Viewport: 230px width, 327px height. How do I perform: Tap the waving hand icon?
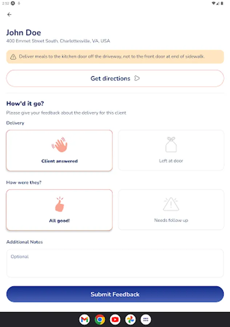click(60, 145)
